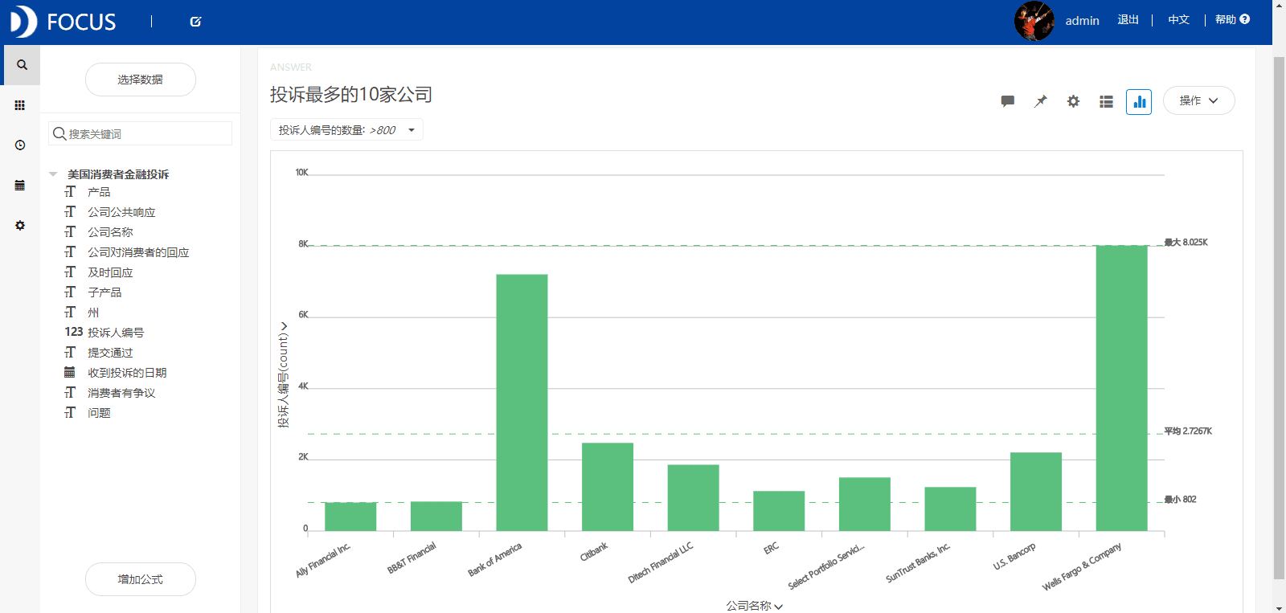The width and height of the screenshot is (1286, 613).
Task: Click the Wells Fargo & Company bar
Action: (1121, 388)
